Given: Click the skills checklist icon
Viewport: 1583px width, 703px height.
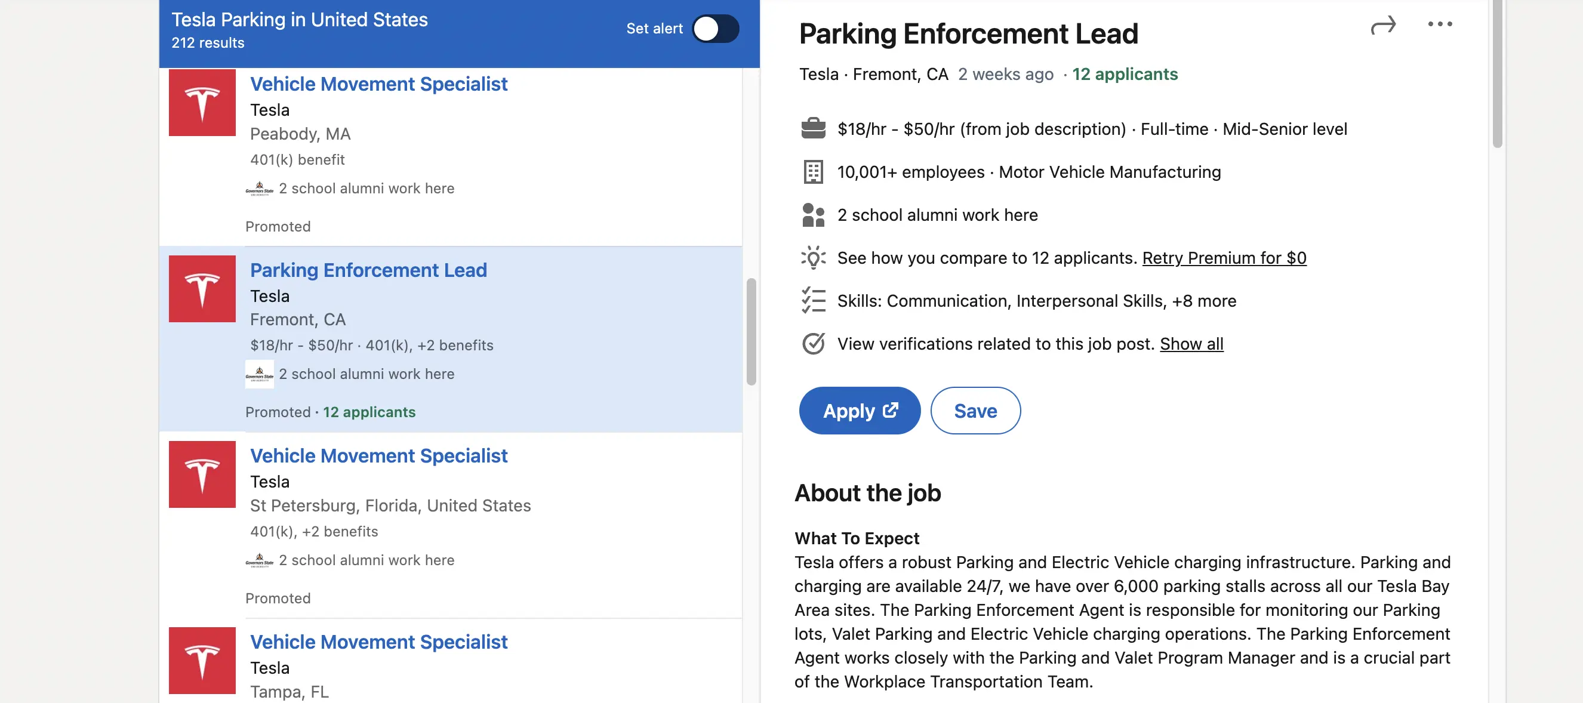Looking at the screenshot, I should pos(813,301).
